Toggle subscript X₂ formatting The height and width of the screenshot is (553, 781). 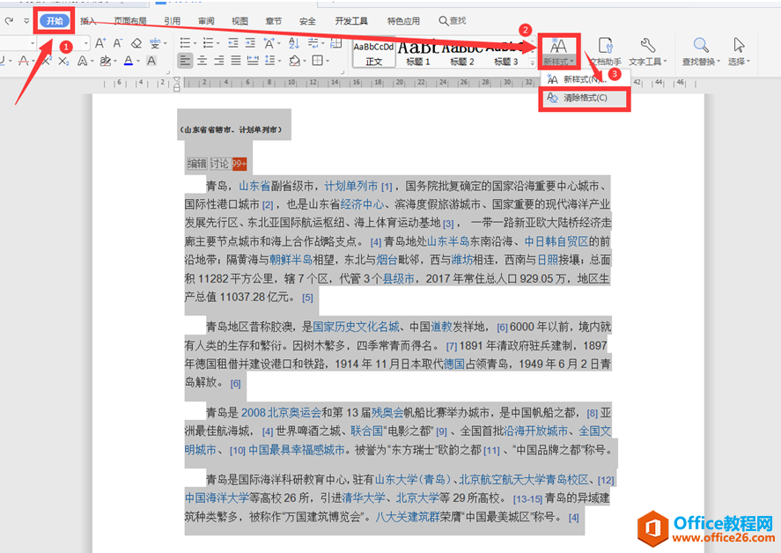pyautogui.click(x=63, y=61)
